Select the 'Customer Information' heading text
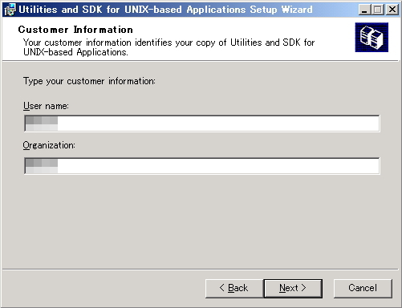Screen dimensions: 402x308 point(75,30)
